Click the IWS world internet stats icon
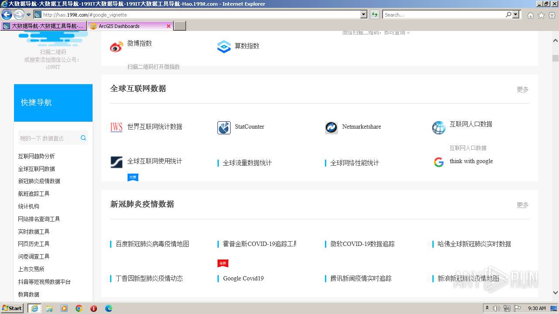The width and height of the screenshot is (559, 314). pos(117,127)
